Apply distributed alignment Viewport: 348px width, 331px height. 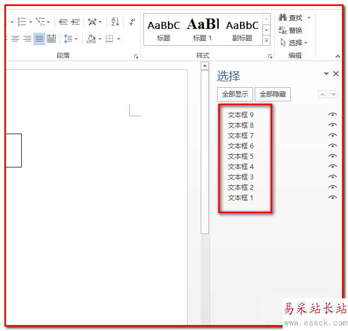tap(51, 39)
